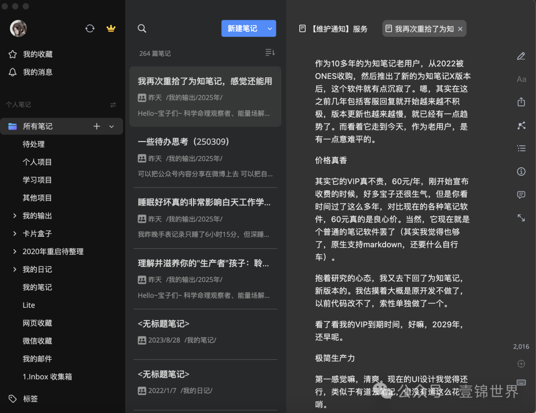Click the tag icon beside 标签
536x413 pixels.
[x=12, y=399]
